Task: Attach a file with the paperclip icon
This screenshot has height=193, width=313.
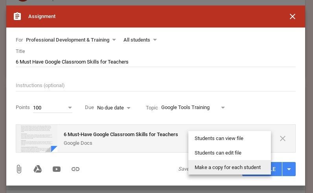Action: tap(19, 169)
